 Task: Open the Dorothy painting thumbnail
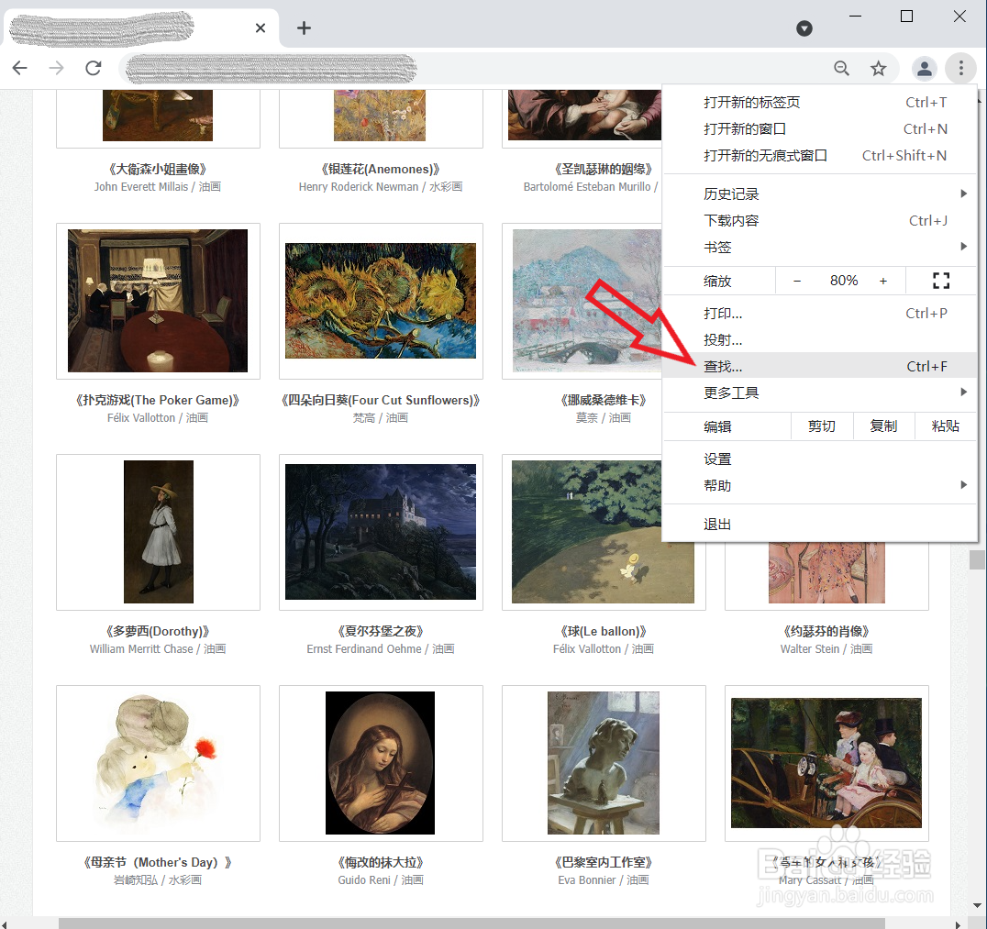coord(159,532)
